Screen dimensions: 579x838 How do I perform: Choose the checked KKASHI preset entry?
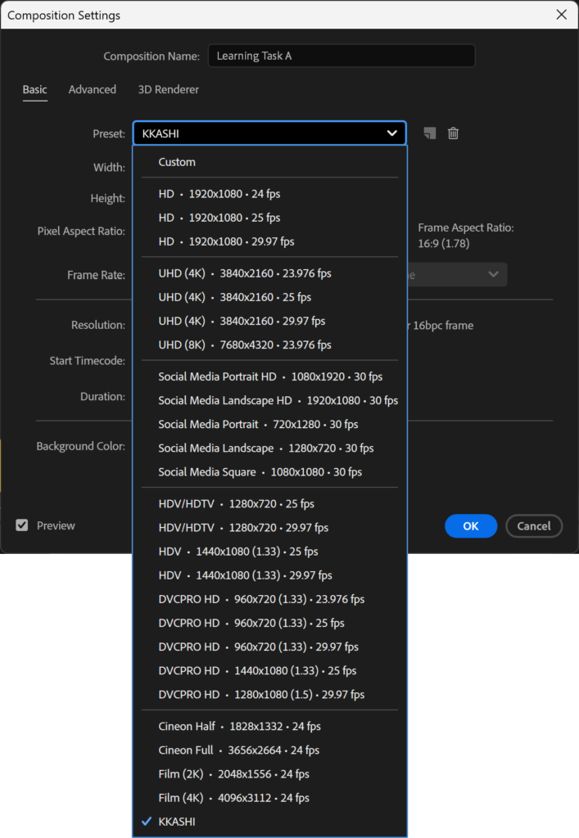tap(177, 821)
